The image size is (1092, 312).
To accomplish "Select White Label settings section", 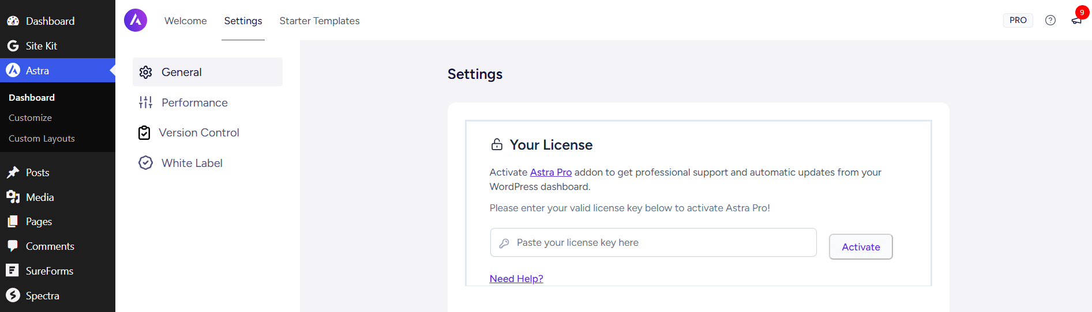I will pos(192,163).
